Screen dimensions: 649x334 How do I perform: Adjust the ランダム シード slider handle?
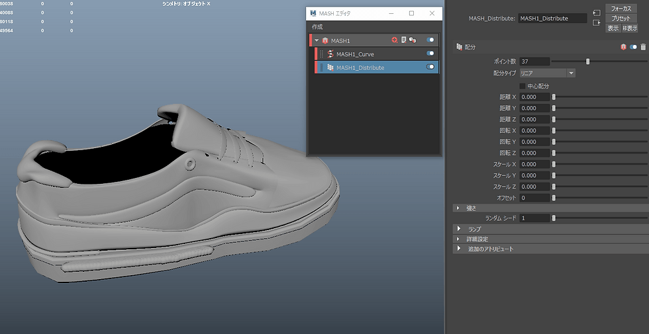point(554,218)
